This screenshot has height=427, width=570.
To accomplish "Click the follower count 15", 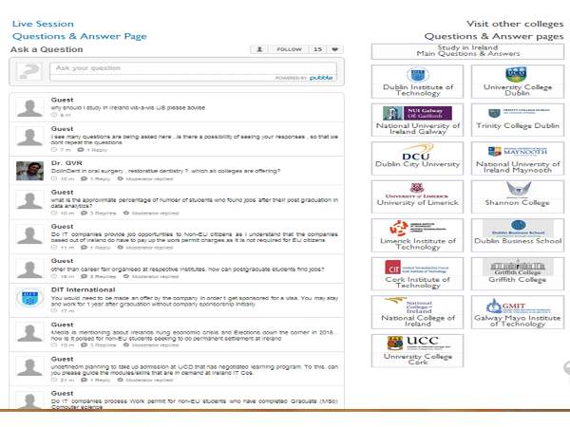I will [317, 49].
